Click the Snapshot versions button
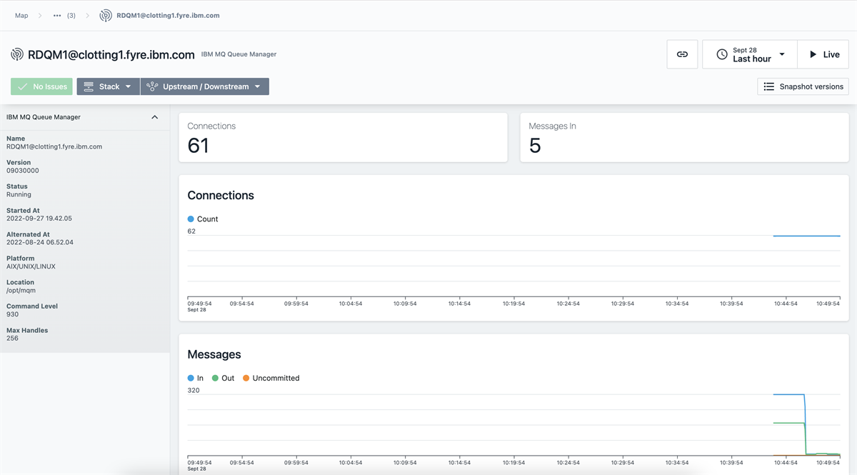Image resolution: width=857 pixels, height=475 pixels. coord(803,86)
